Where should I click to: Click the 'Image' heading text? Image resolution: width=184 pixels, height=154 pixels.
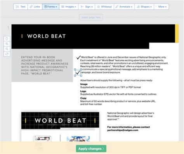84,84
